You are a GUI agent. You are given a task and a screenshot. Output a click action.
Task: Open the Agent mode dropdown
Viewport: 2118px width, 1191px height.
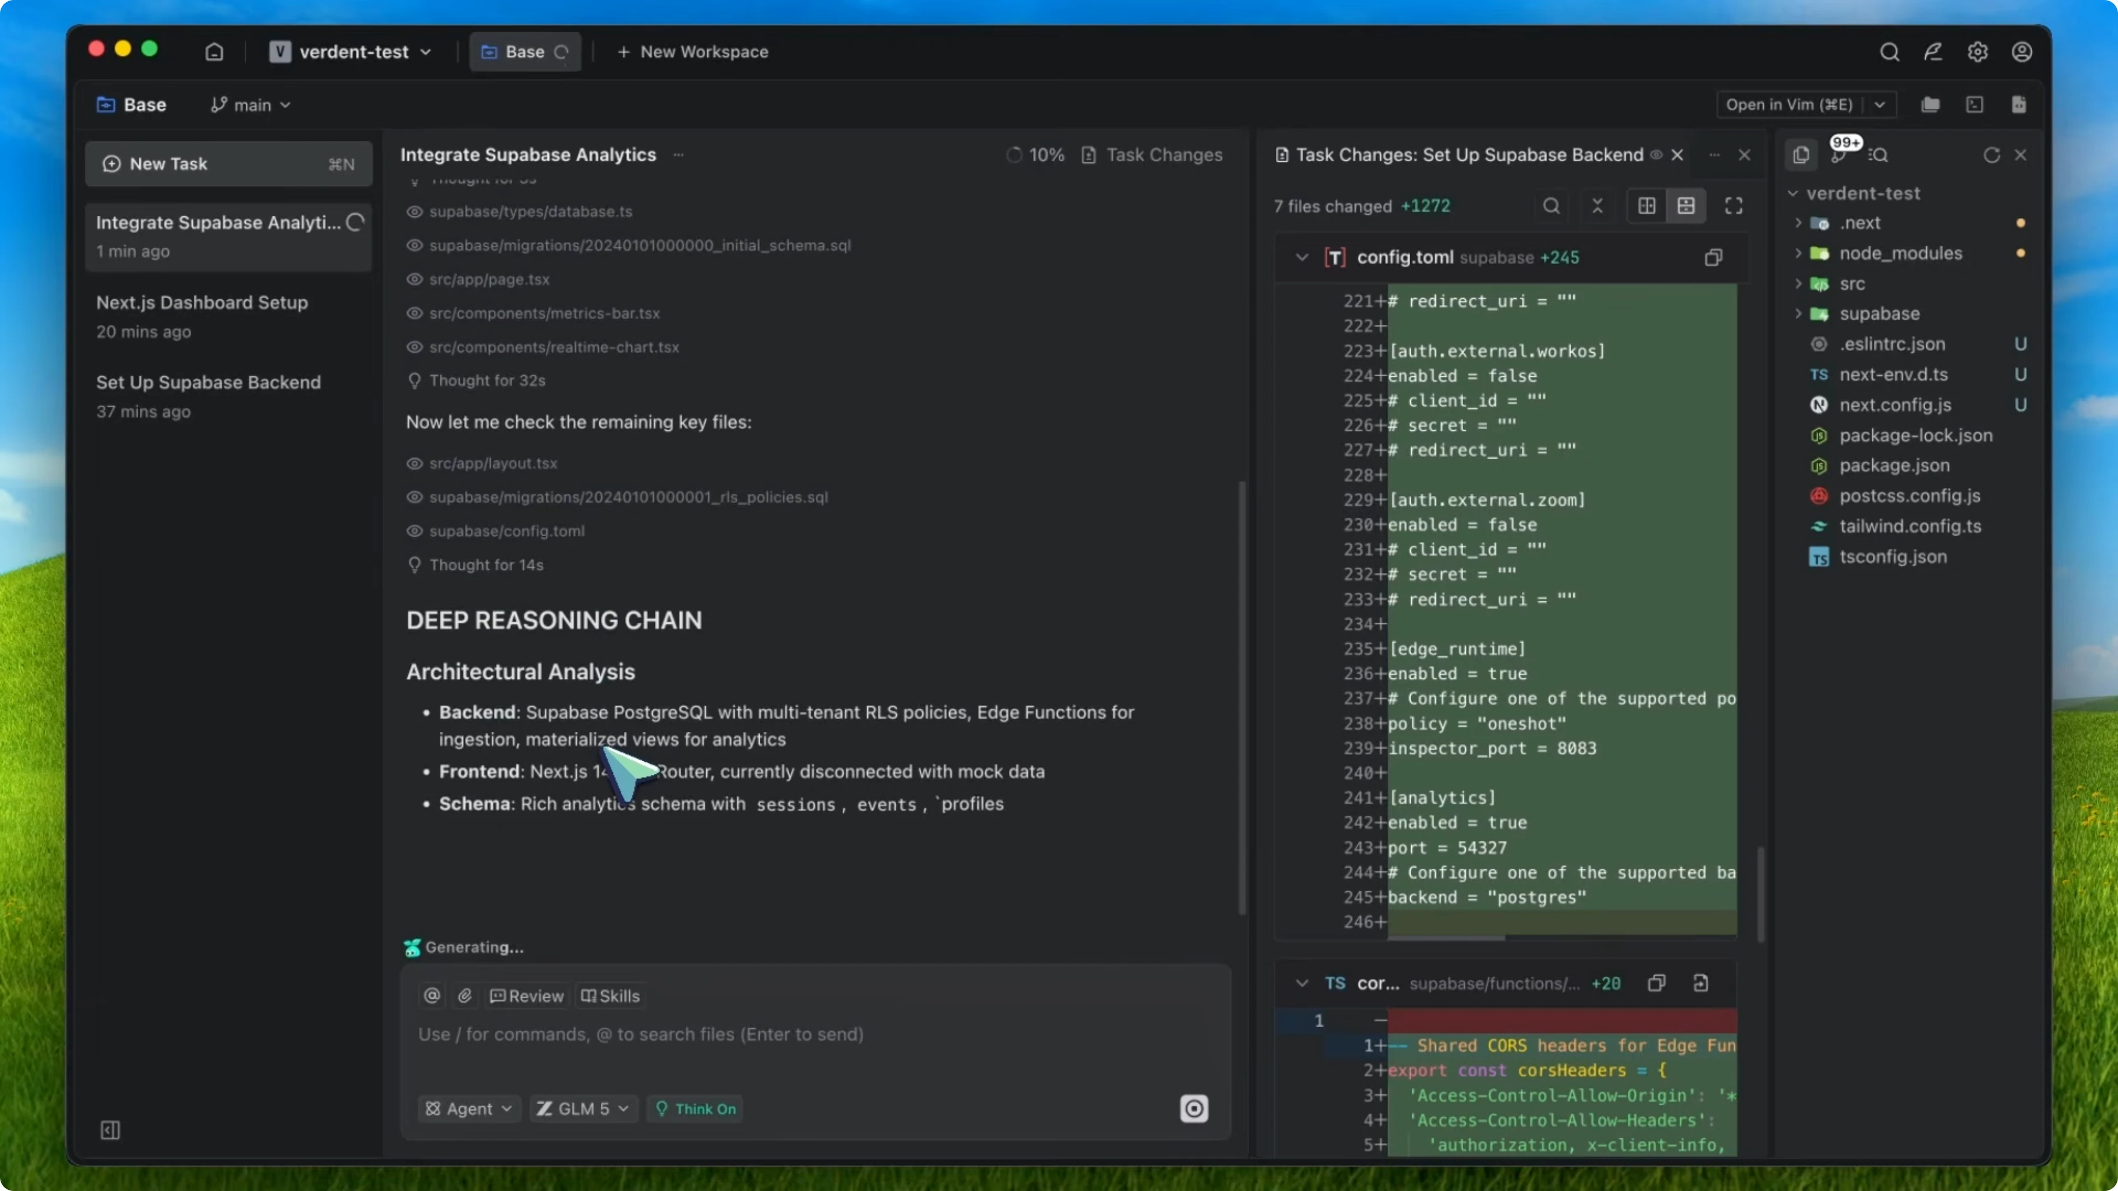click(468, 1109)
